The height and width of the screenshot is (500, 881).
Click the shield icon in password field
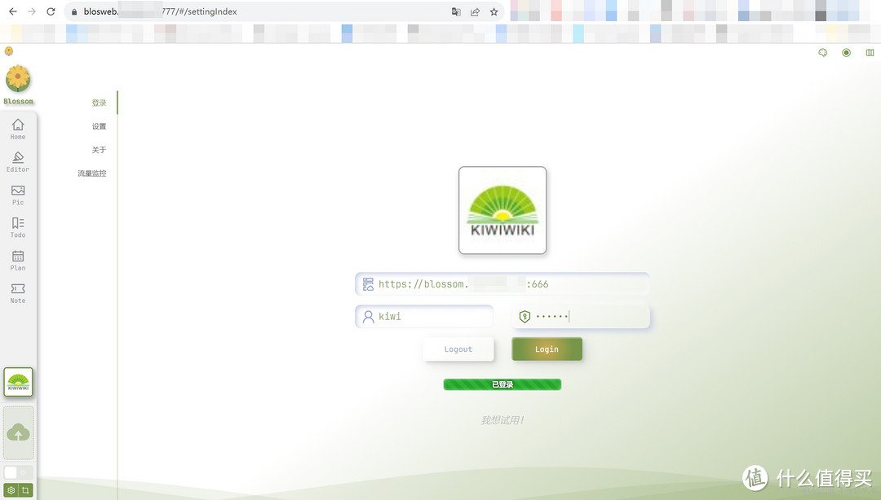(x=525, y=317)
